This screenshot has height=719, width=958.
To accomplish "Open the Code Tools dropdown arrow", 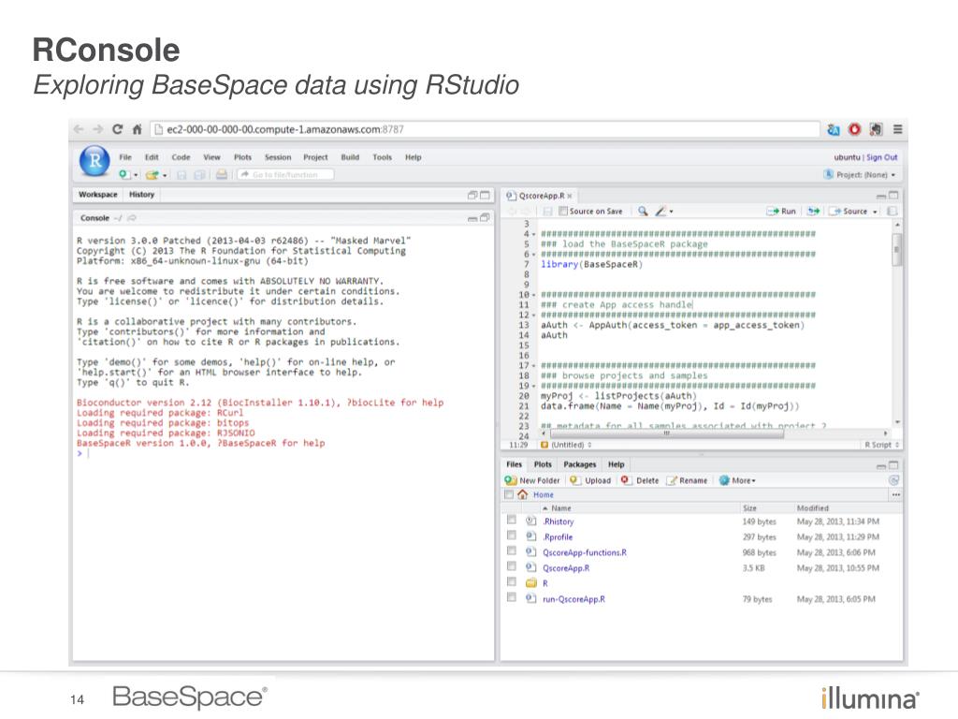I will (671, 212).
